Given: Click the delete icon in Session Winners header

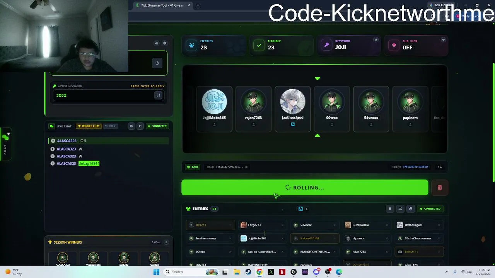Looking at the screenshot, I should click(166, 242).
